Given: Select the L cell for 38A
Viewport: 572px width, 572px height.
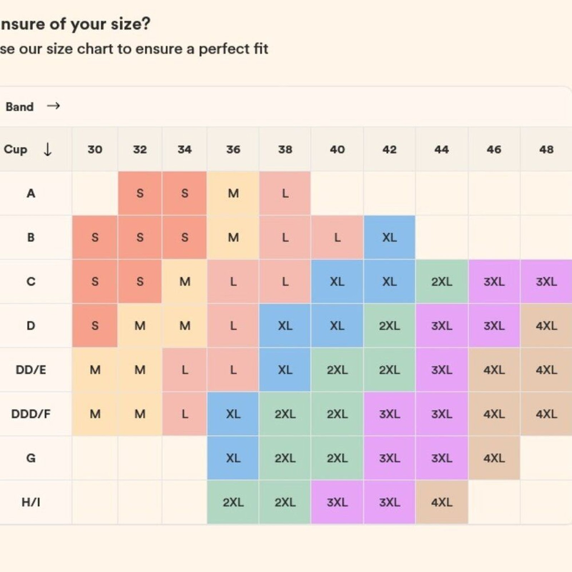Looking at the screenshot, I should click(x=285, y=193).
